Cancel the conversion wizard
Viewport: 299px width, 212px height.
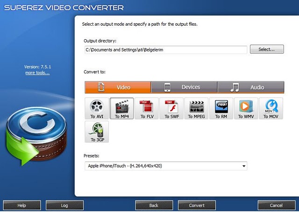click(276, 205)
